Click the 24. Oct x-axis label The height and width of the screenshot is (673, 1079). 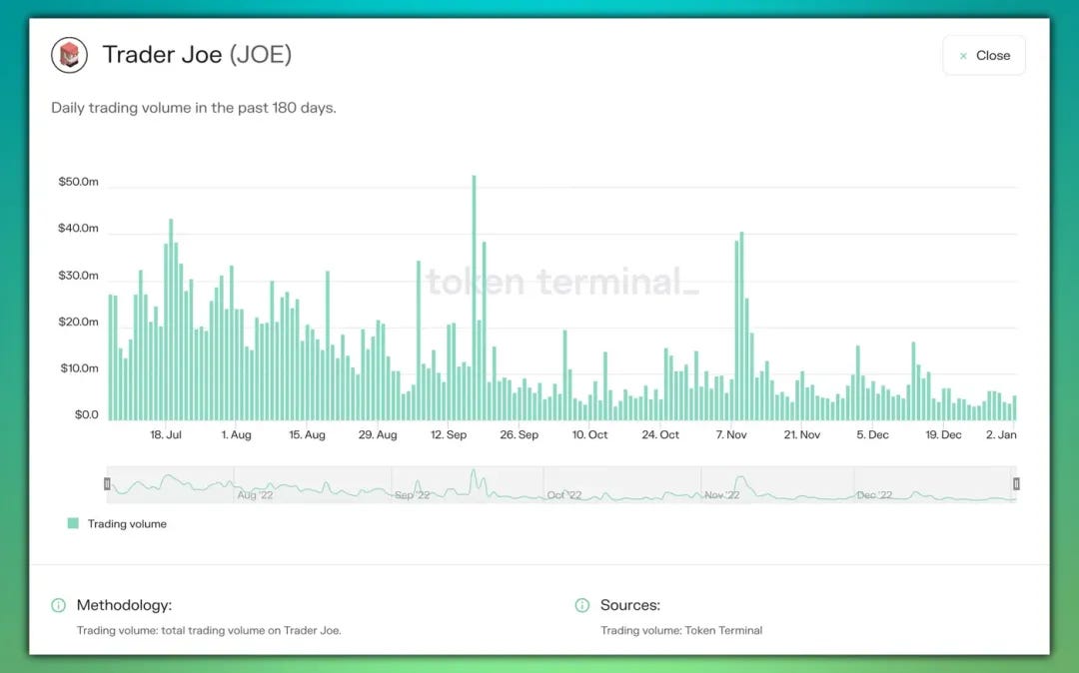coord(660,434)
